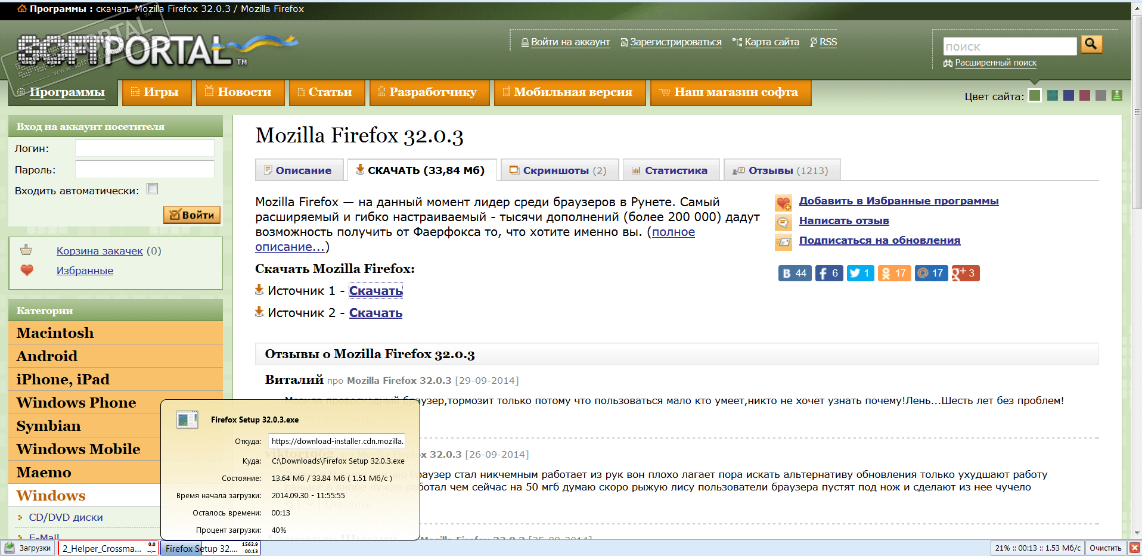This screenshot has height=556, width=1142.
Task: Open the Android category
Action: (116, 356)
